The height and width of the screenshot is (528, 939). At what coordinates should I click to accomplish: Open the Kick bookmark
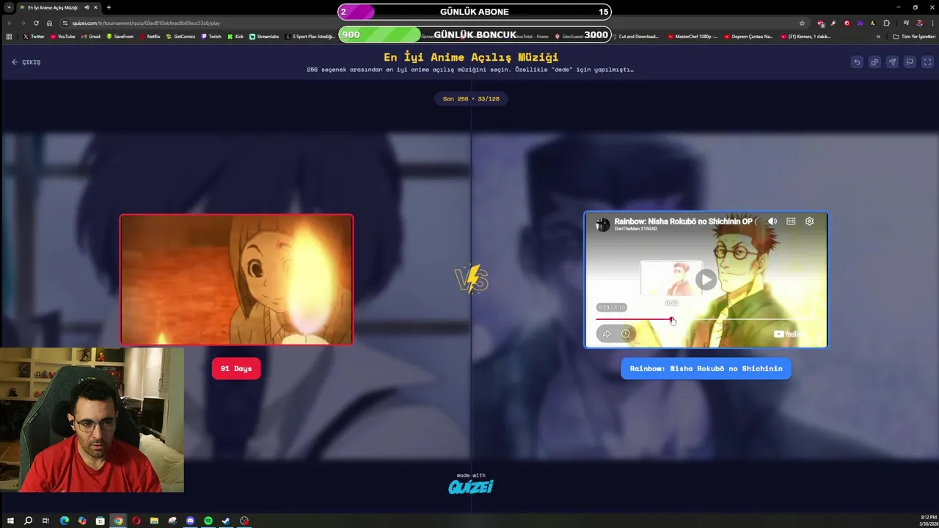[235, 37]
